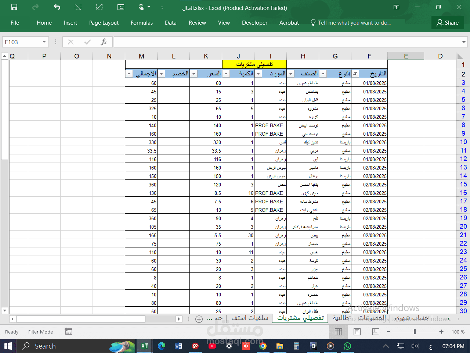Open YouTube from the taskbar
Viewport: 470px width, 353px height.
[x=212, y=346]
